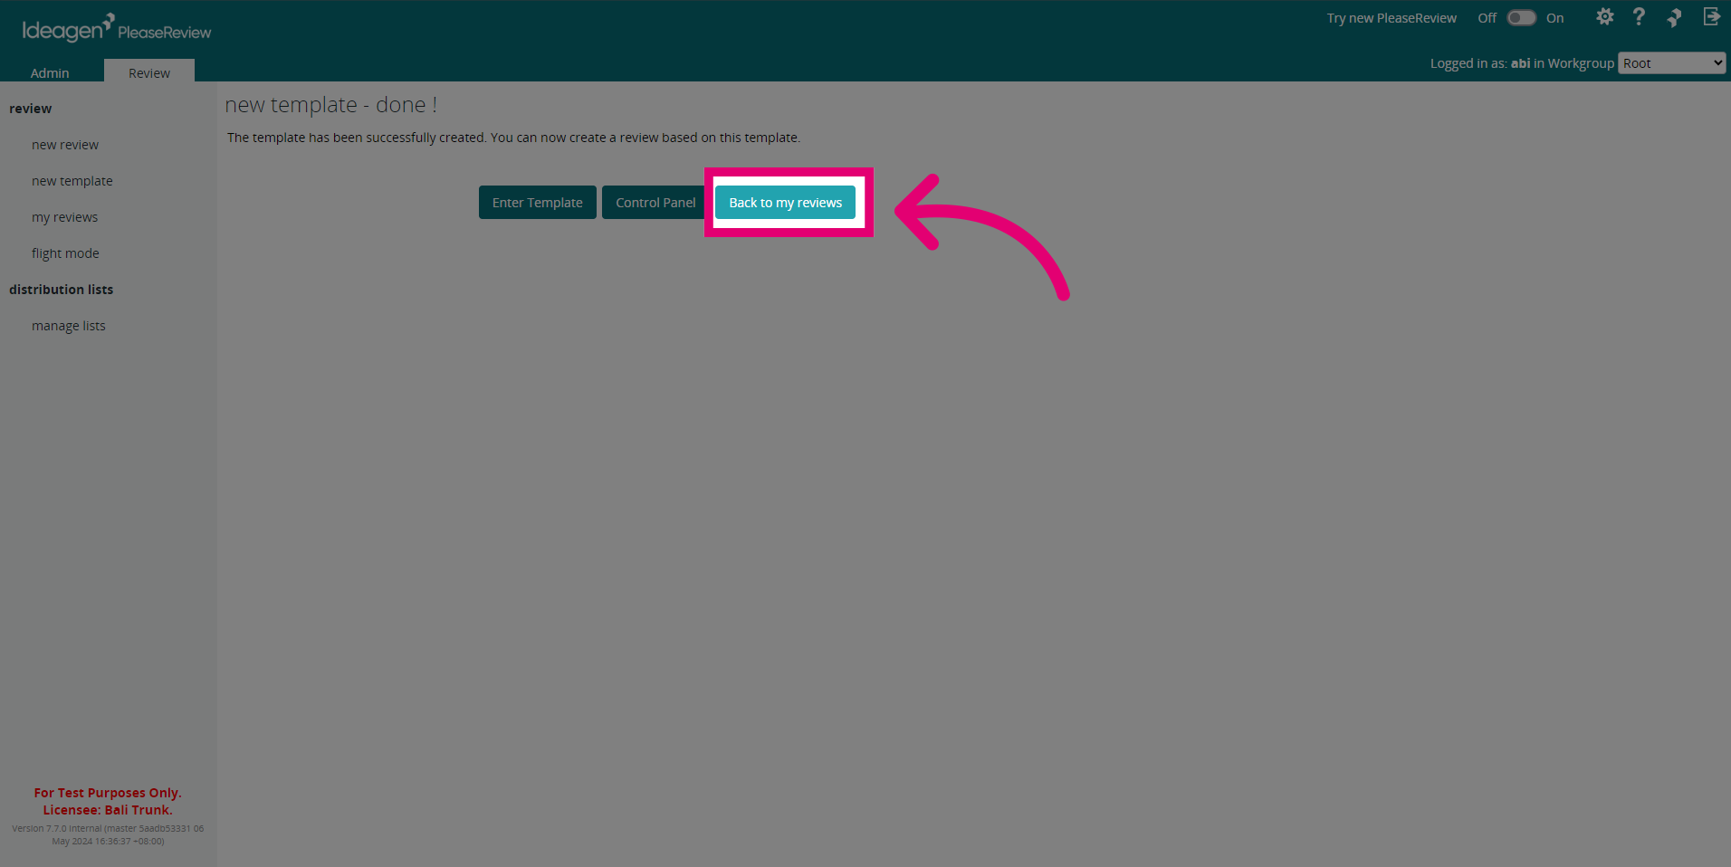Click the 'Try new PleaseReview' label
This screenshot has height=867, width=1731.
coord(1391,18)
